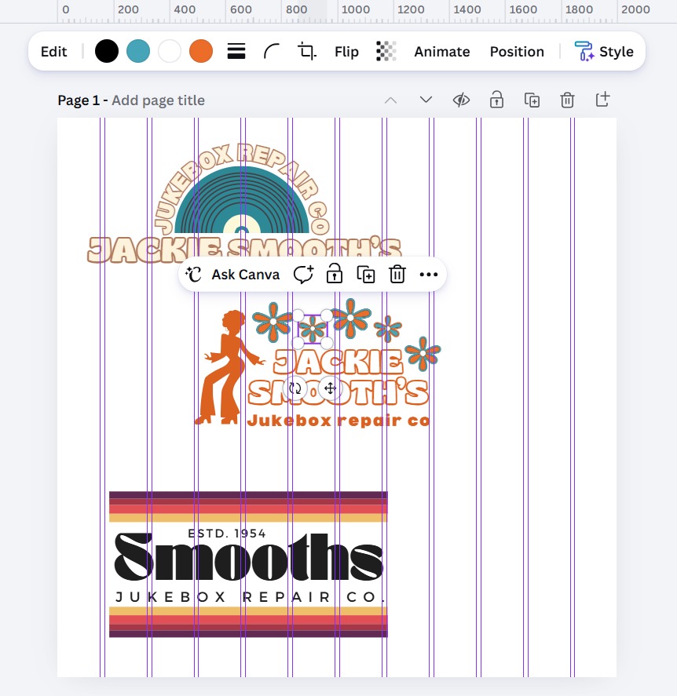Select the black color swatch
Image resolution: width=677 pixels, height=696 pixels.
107,51
